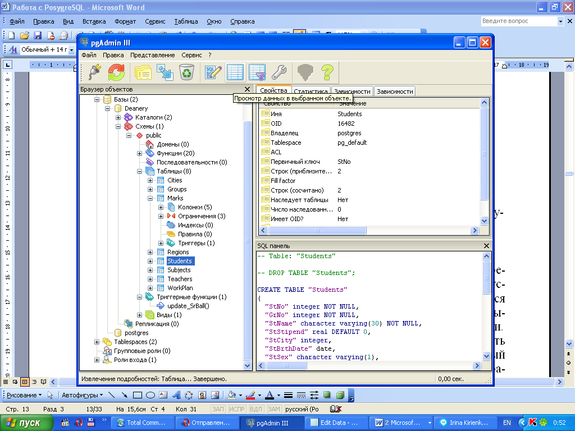Click the maintenance wrench icon
The width and height of the screenshot is (575, 431).
pyautogui.click(x=279, y=72)
